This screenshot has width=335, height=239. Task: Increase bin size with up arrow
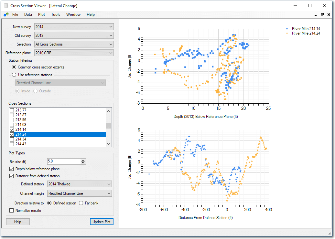pos(83,160)
